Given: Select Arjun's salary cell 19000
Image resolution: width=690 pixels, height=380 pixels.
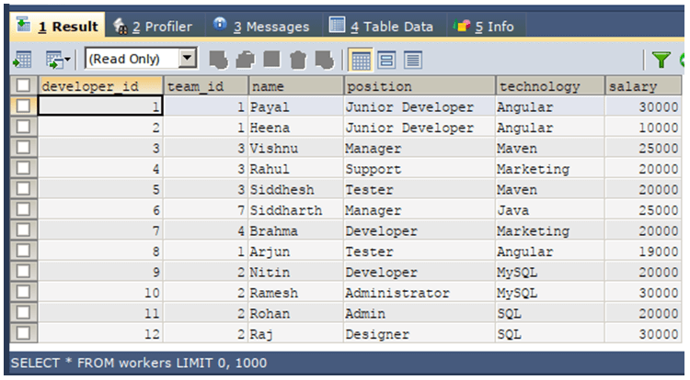Looking at the screenshot, I should 643,251.
